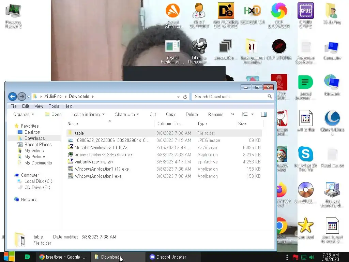Open 'dont forget to wash' desktop file
349x262 pixels.
(332, 230)
